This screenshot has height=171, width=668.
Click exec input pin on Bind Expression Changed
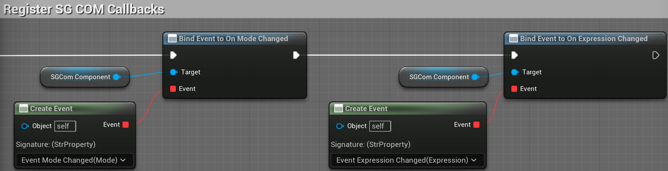point(514,55)
